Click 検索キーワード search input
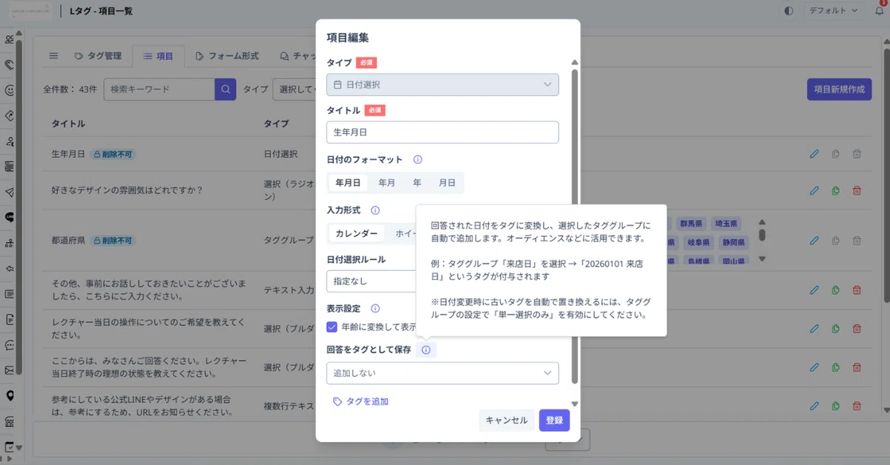This screenshot has height=465, width=890. click(159, 89)
